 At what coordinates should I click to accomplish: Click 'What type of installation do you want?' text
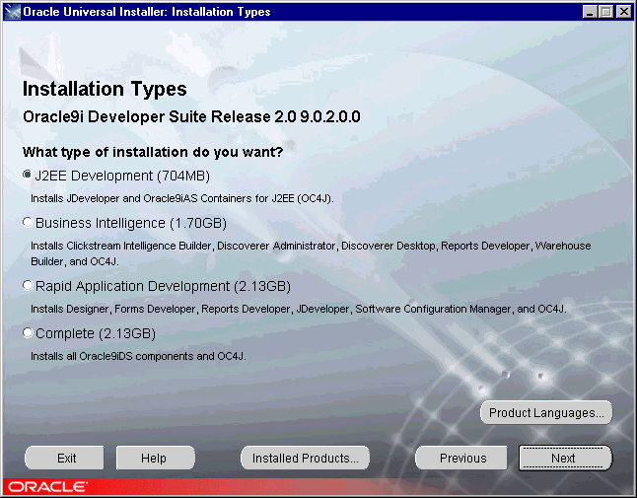pyautogui.click(x=153, y=152)
